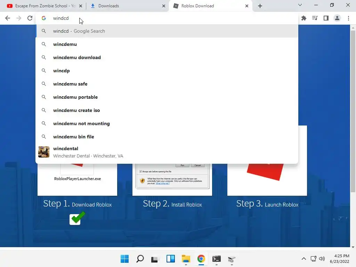This screenshot has width=356, height=267.
Task: Close the Downloads tab
Action: [x=164, y=6]
